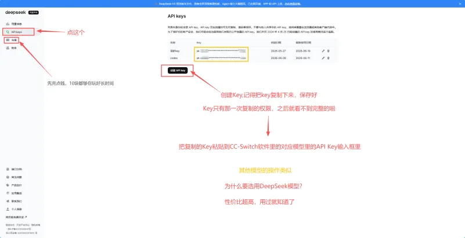
Task: Click the Key column header
Action: pyautogui.click(x=199, y=43)
